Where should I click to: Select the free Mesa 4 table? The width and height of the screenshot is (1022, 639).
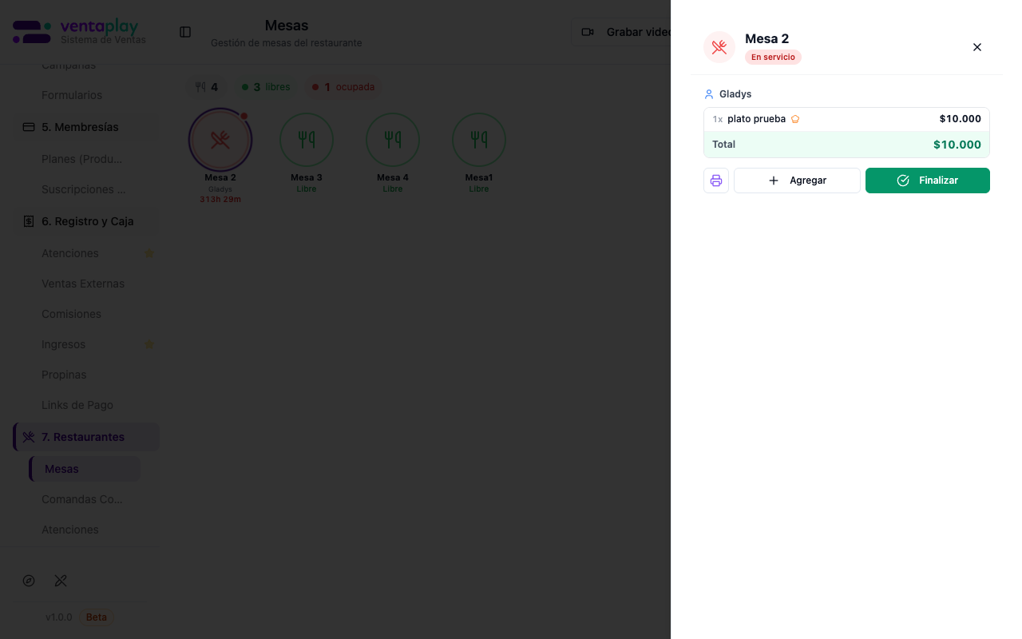[x=393, y=140]
